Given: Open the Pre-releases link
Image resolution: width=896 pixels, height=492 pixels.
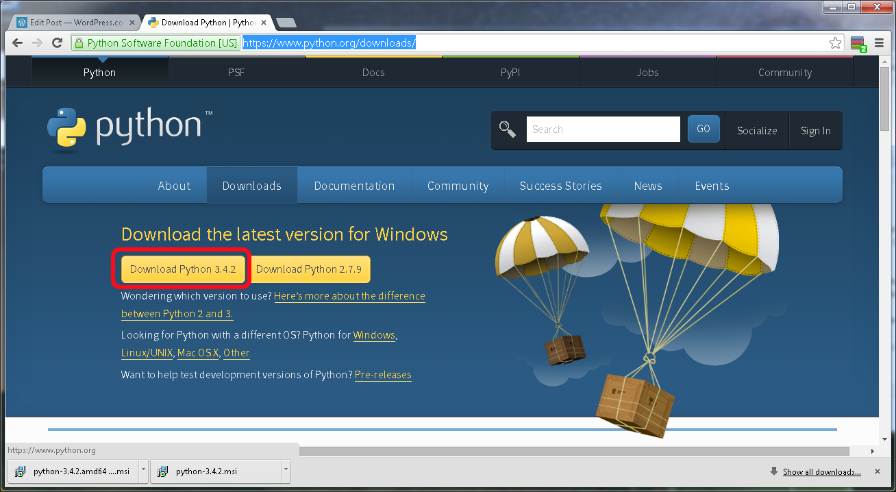Looking at the screenshot, I should pyautogui.click(x=383, y=375).
